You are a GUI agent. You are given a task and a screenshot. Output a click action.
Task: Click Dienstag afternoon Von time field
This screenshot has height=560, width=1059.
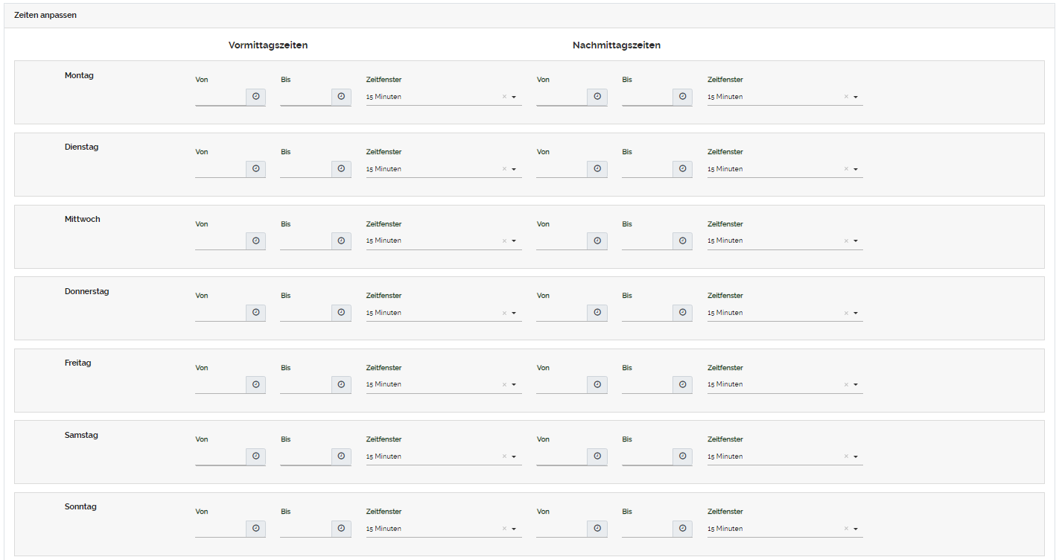tap(562, 169)
